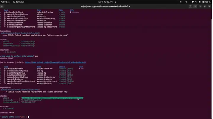Click 'pulumi-infra-dev' in the upper table

tap(45, 12)
